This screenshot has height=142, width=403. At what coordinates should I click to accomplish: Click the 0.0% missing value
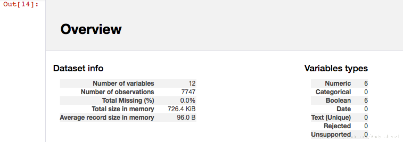[x=188, y=100]
